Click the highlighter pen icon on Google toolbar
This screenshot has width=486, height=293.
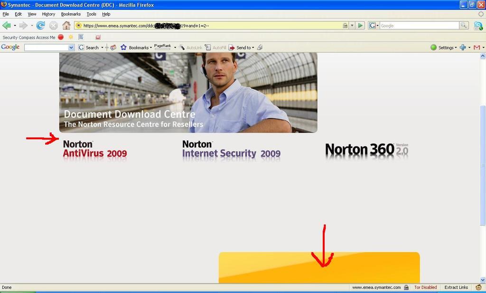(260, 47)
